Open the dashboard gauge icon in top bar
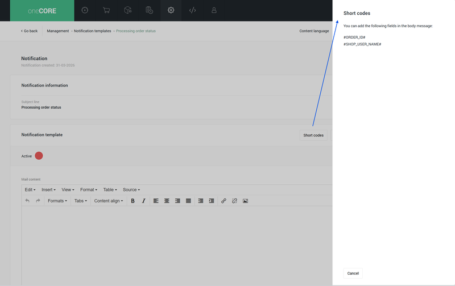Screen dimensions: 455x286 [x=85, y=10]
